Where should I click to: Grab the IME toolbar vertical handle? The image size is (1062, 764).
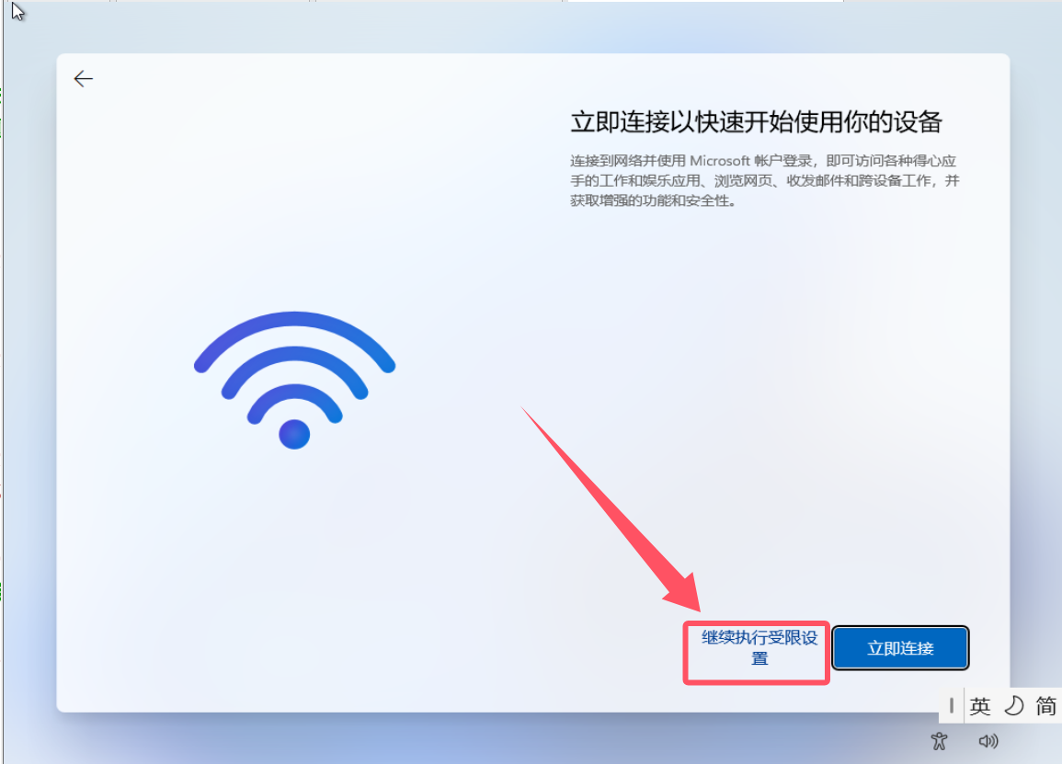pos(952,706)
